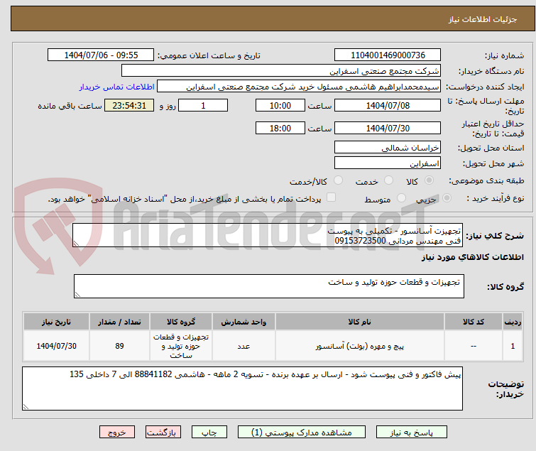Click the بازگشت back button

(x=163, y=433)
